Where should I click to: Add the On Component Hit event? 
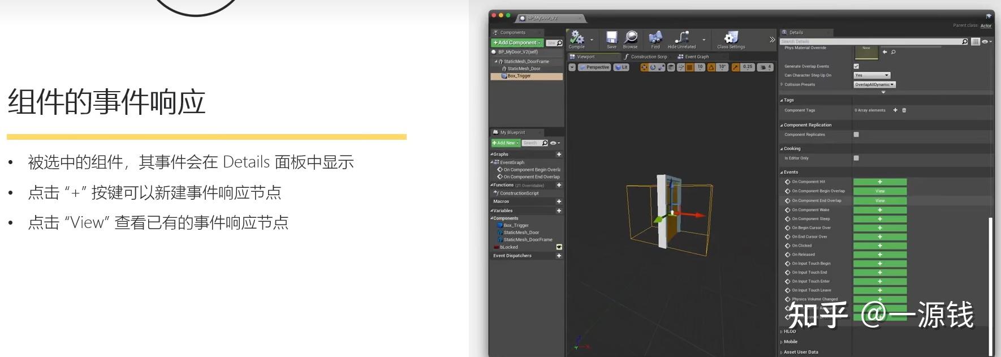pos(880,182)
